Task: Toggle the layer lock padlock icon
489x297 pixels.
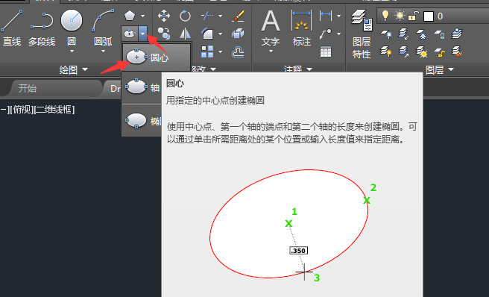Action: point(413,16)
